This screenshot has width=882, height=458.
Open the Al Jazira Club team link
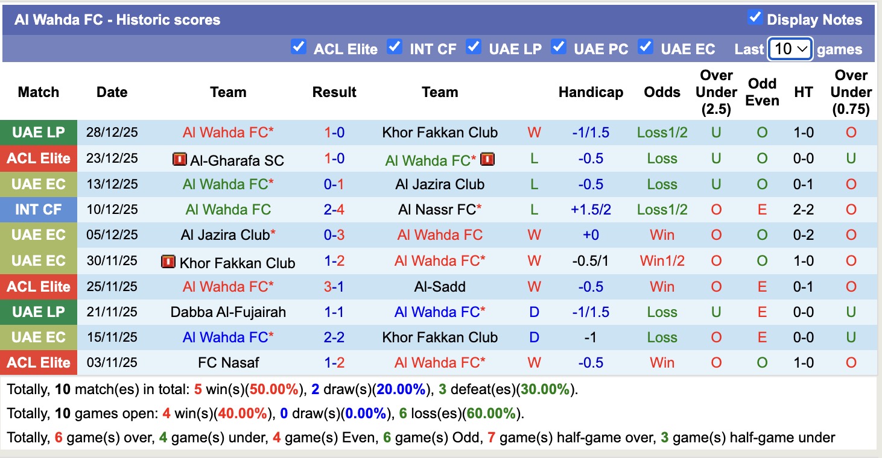440,184
